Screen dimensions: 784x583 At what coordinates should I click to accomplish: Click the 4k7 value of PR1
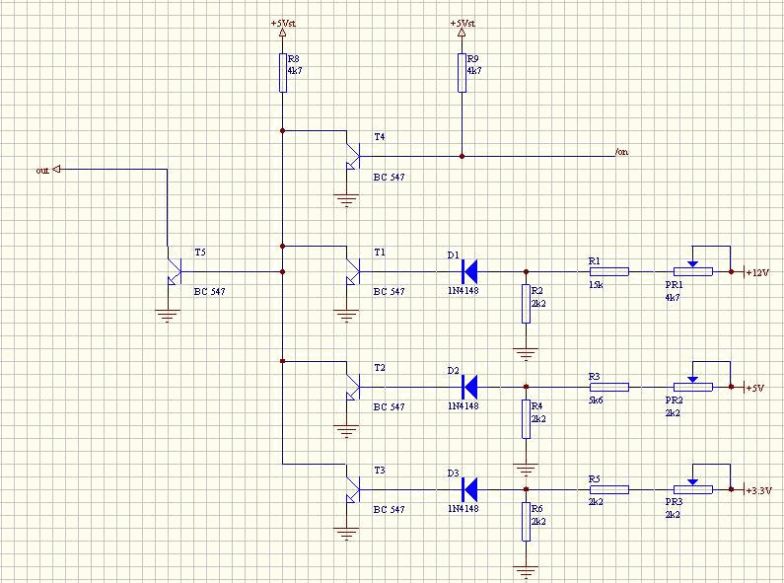tap(673, 298)
